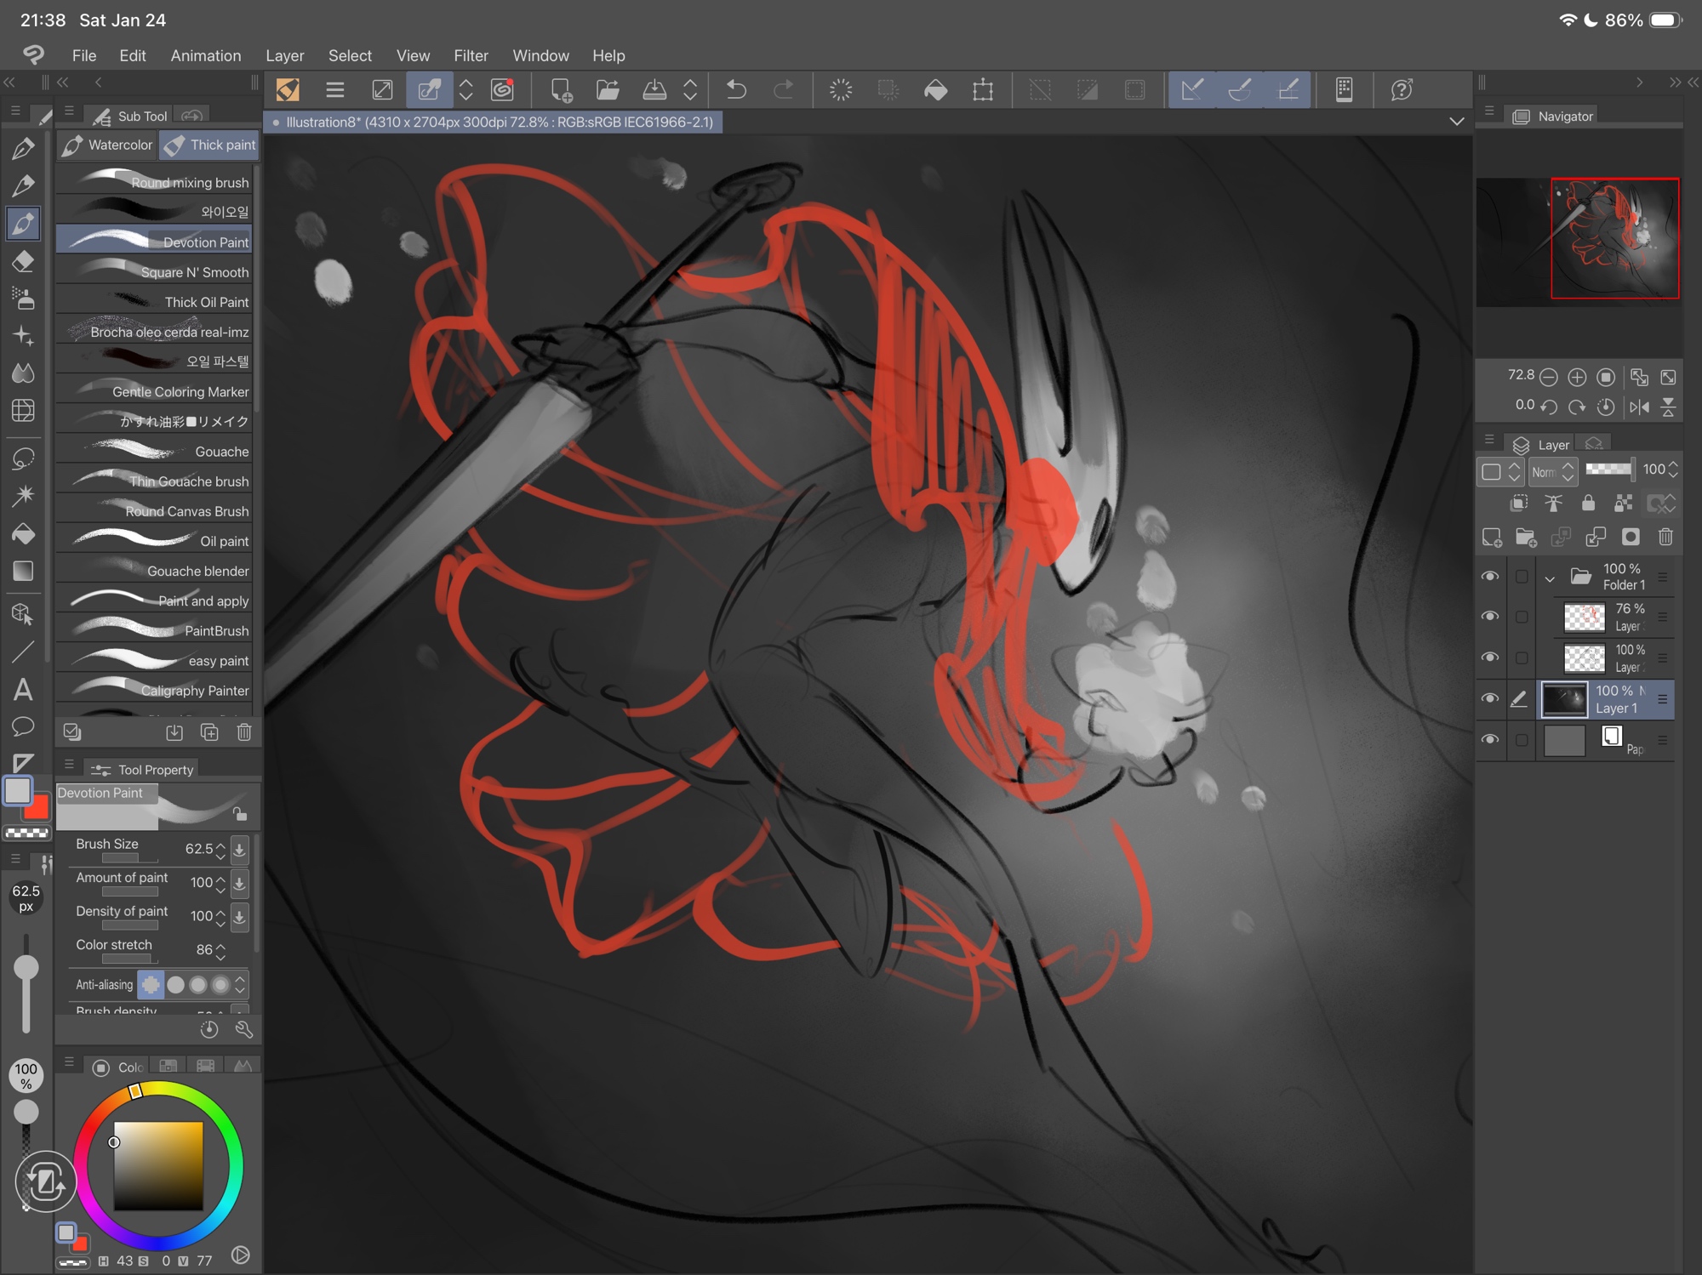
Task: Zoom in using Navigator plus icon
Action: 1577,377
